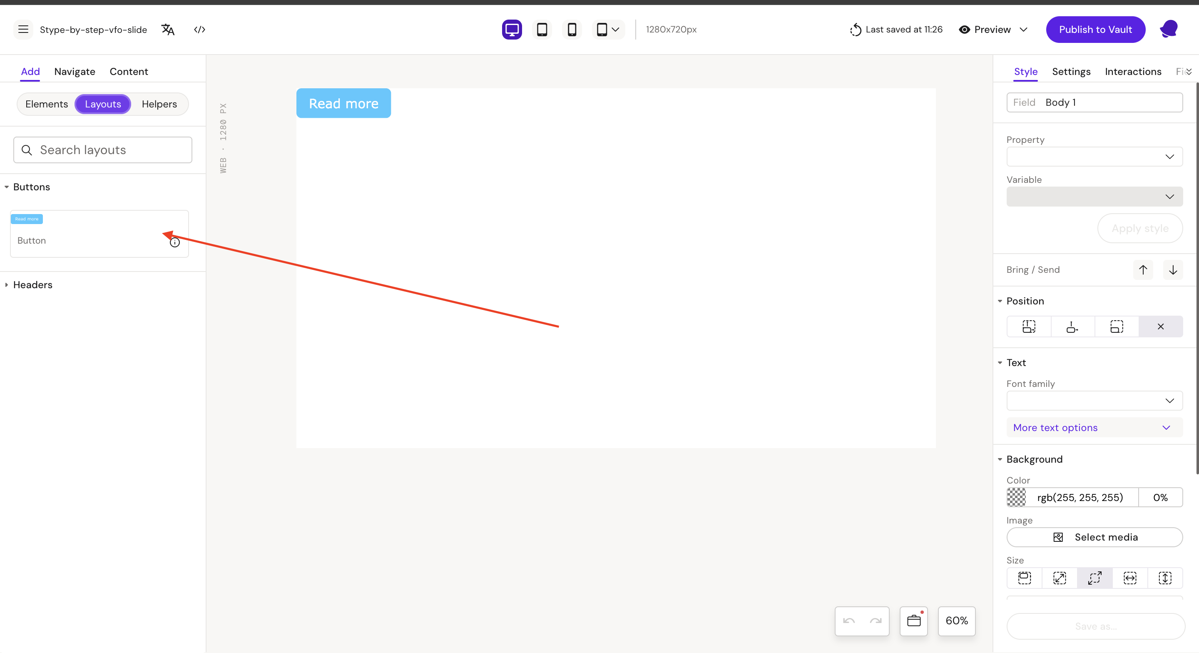This screenshot has height=653, width=1199.
Task: Expand More text options
Action: point(1094,428)
